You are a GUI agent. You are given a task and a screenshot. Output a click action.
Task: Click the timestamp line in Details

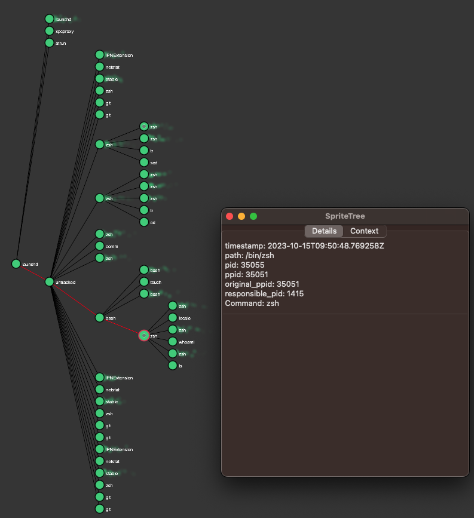pyautogui.click(x=304, y=246)
